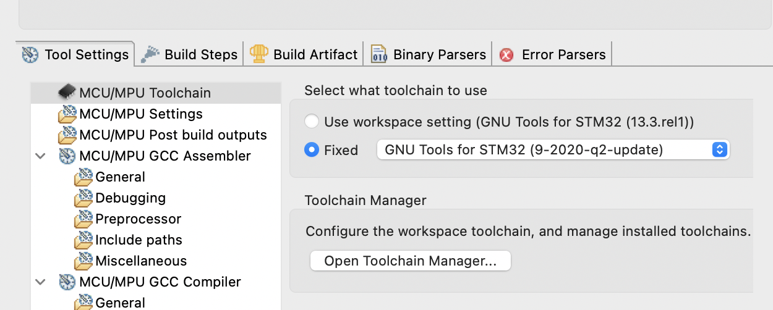Viewport: 773px width, 310px height.
Task: Click the Binary Parsers tab icon
Action: pos(378,54)
